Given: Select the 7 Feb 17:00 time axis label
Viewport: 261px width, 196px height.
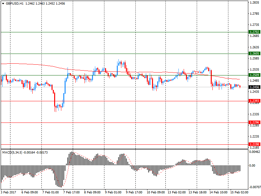Looking at the screenshot, I should (x=71, y=192).
